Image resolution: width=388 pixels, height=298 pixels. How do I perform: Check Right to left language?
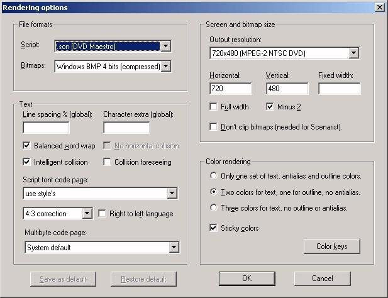(x=103, y=214)
